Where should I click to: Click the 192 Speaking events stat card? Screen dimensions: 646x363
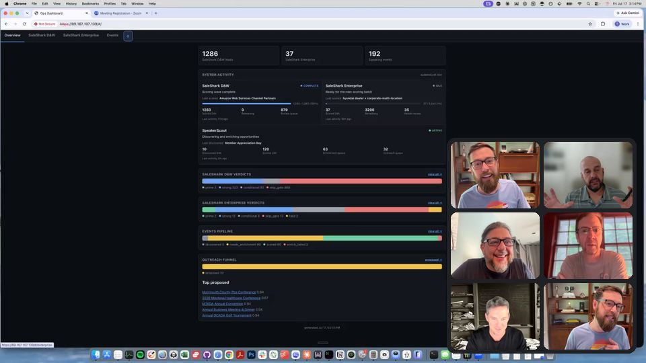coord(405,56)
